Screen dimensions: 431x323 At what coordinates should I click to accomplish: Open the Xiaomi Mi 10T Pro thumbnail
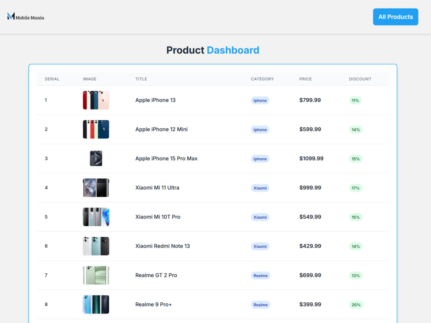[96, 217]
